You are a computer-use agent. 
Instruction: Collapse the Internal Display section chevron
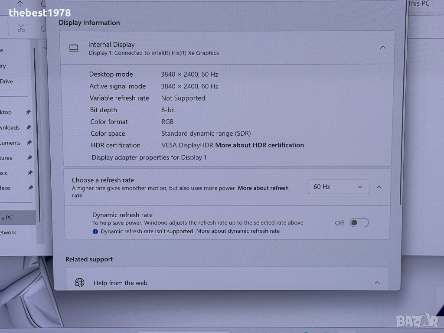tap(382, 47)
